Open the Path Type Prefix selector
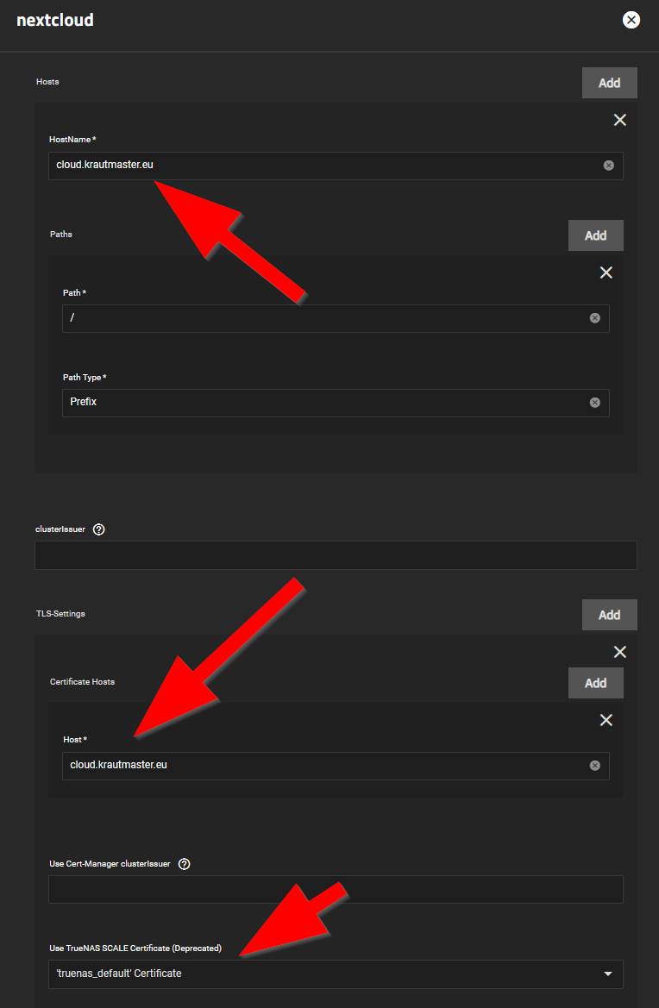 [336, 403]
